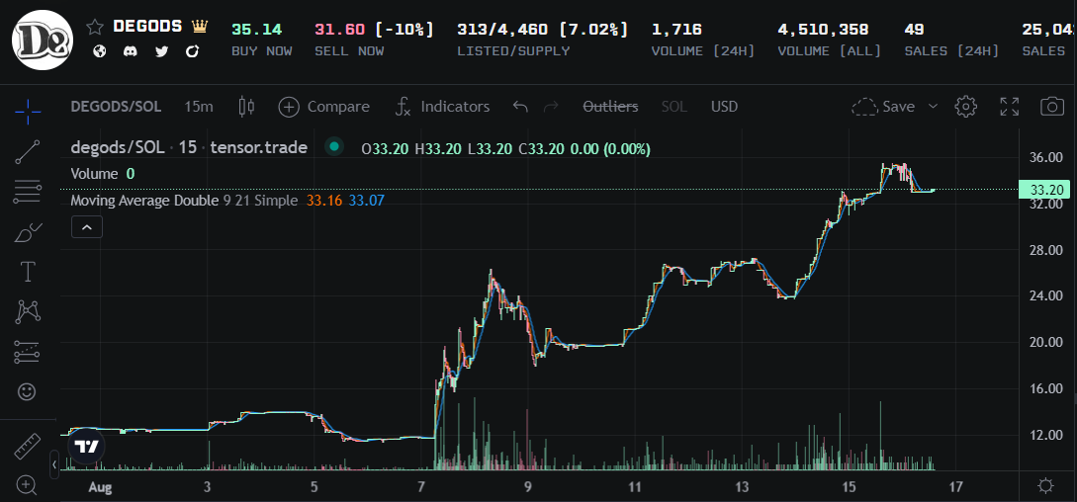Click the DEGODS collection name
Screen dimensions: 1077x502
[x=147, y=26]
